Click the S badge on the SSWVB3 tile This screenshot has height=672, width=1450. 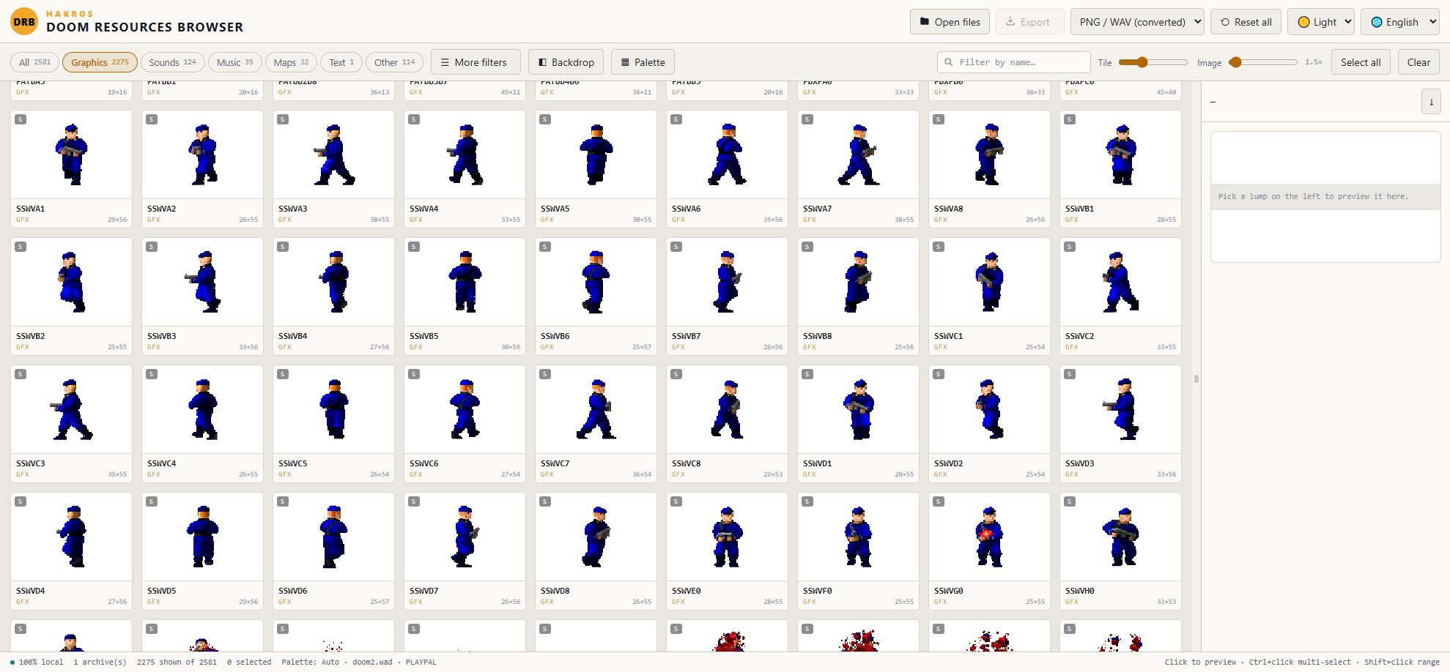pos(152,247)
